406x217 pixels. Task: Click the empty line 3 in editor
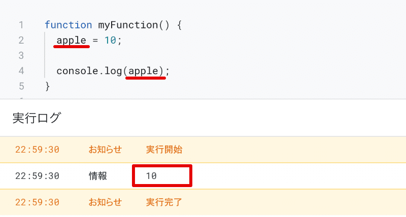pos(155,56)
